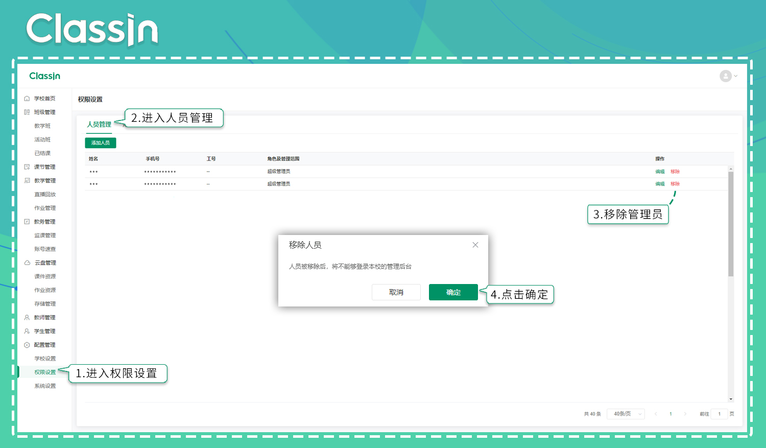Screen dimensions: 766x448
Task: Open the 40条/页 page size dropdown
Action: [626, 414]
